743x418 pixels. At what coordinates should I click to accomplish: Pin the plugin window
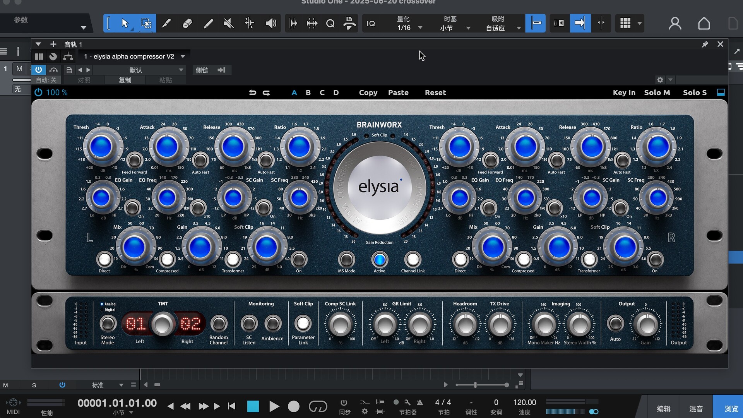(x=705, y=44)
